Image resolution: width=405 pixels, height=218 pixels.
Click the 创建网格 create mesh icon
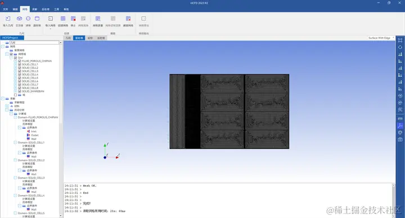63,19
